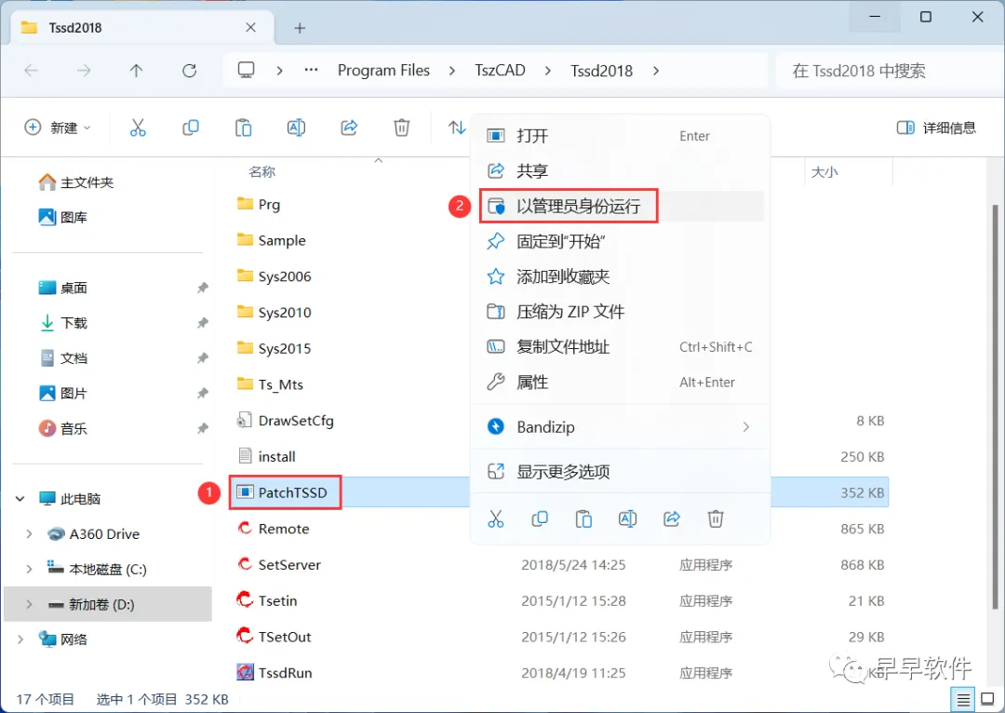
Task: Click the Copy icon in the toolbar
Action: pos(191,128)
